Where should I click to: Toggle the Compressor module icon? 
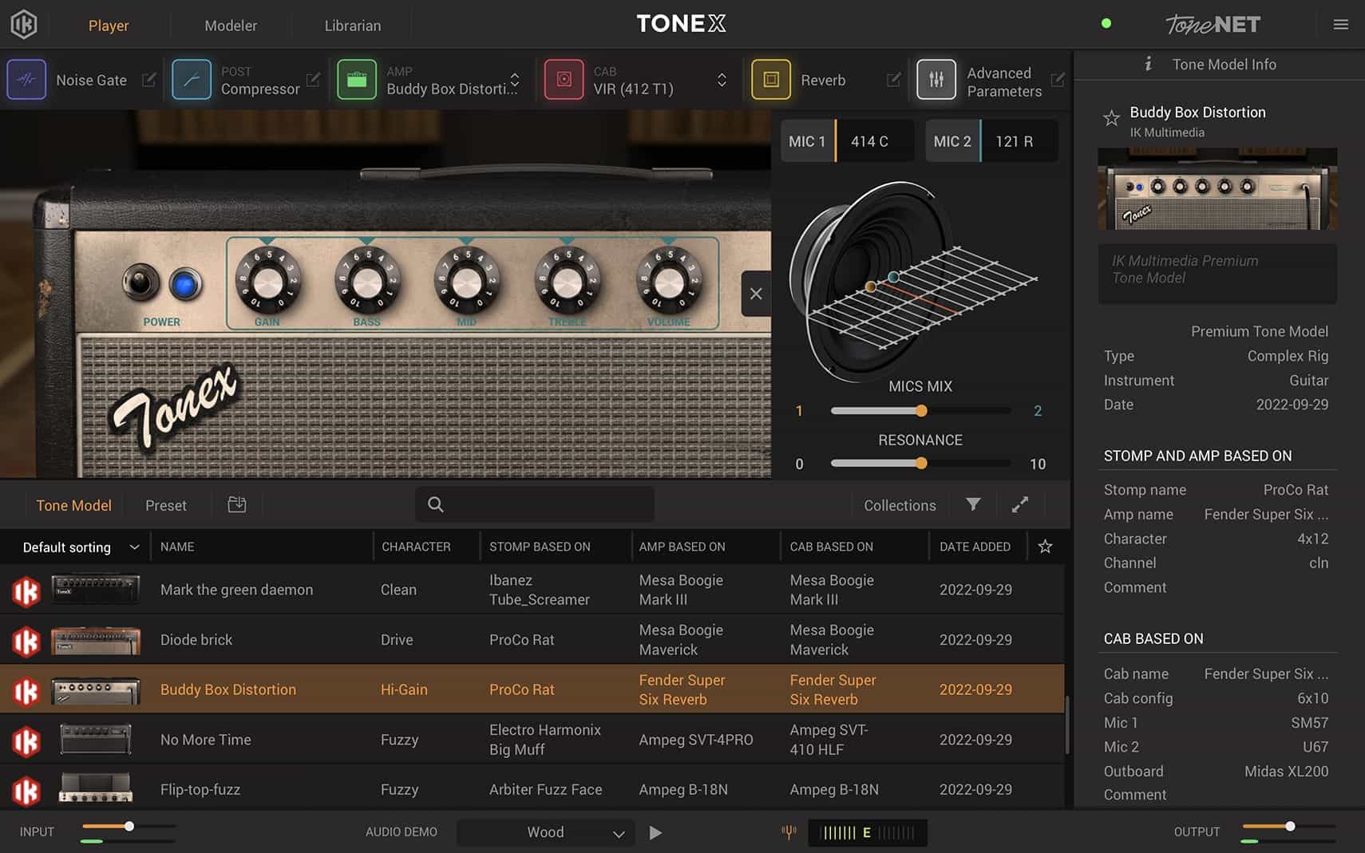[x=192, y=80]
